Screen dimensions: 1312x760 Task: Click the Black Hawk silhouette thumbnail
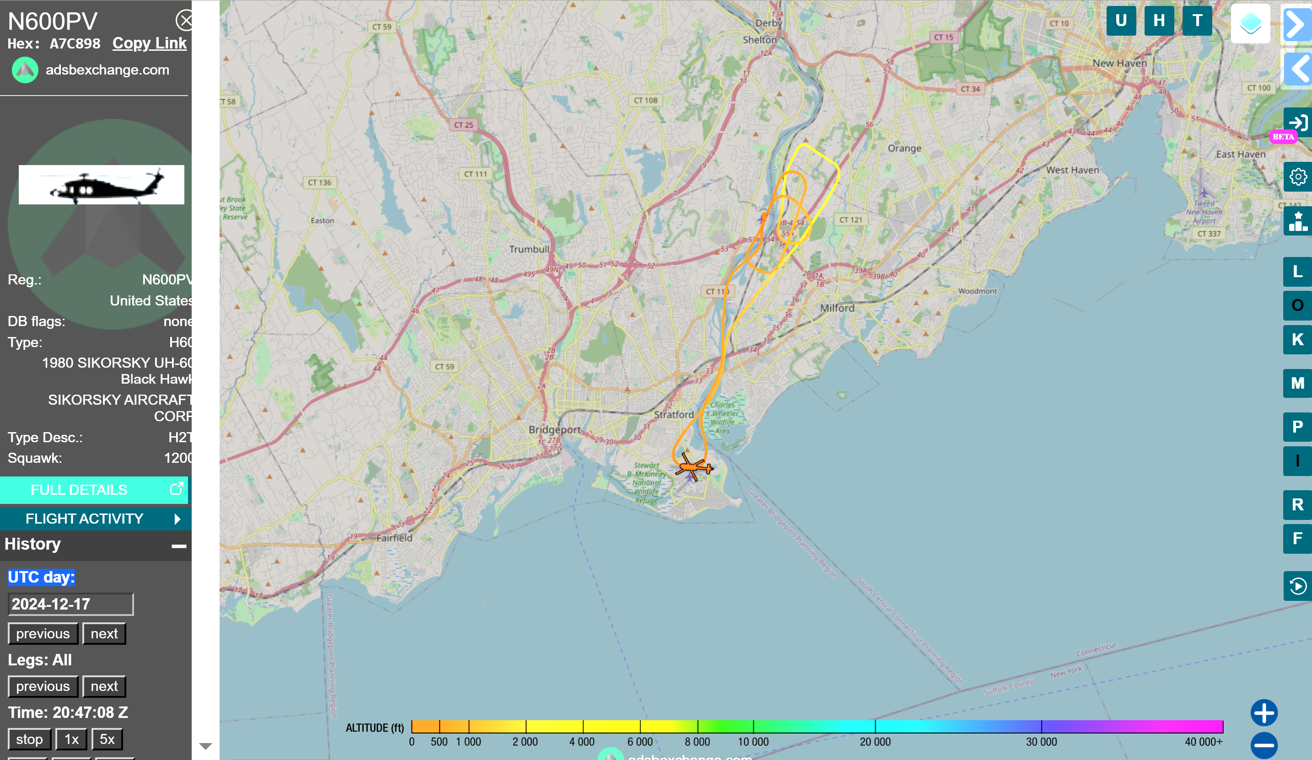tap(102, 185)
